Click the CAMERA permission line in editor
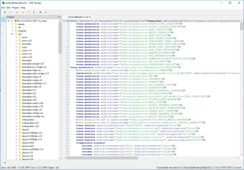 coord(124,70)
